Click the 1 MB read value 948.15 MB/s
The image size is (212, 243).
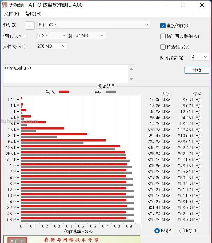190,166
